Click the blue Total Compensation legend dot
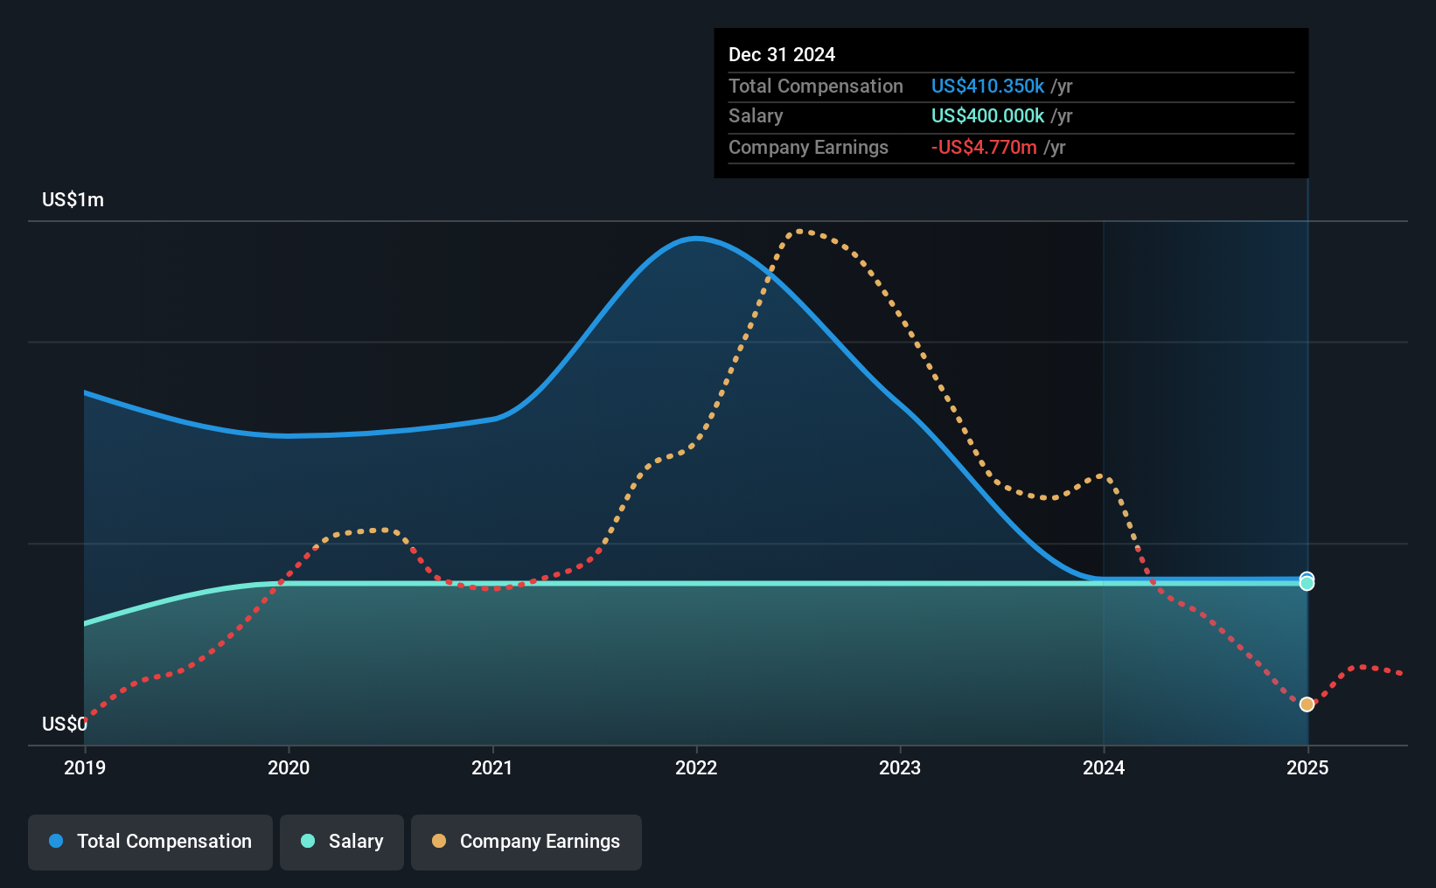 tap(56, 841)
